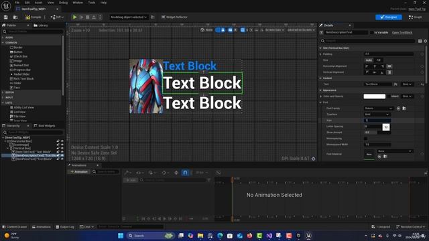Set vertical alignment to fill
This screenshot has height=241, width=429.
[x=389, y=72]
